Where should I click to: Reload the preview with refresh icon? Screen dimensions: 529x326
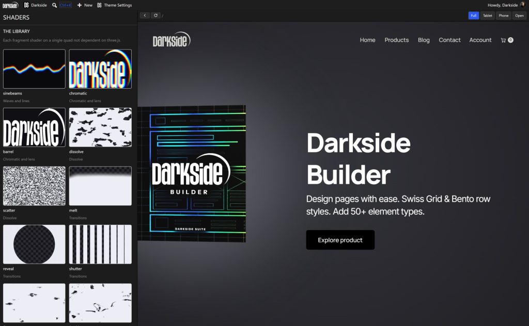(155, 15)
